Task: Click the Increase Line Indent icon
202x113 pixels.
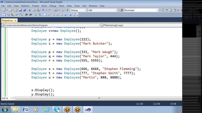Action: [31, 15]
